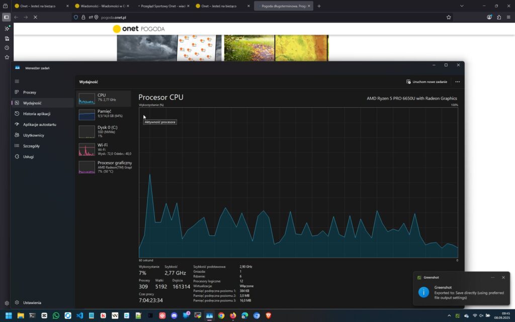Open the three-dots more options menu

[x=457, y=82]
